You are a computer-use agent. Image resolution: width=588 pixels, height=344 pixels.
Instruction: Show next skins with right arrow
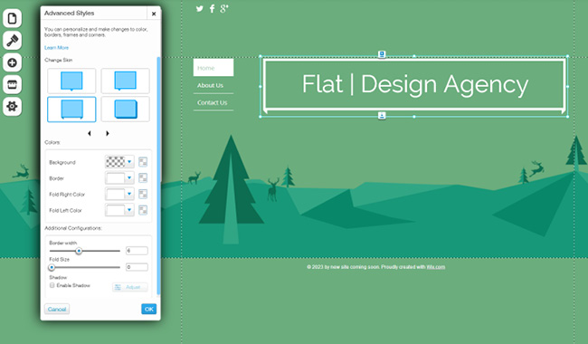point(108,133)
